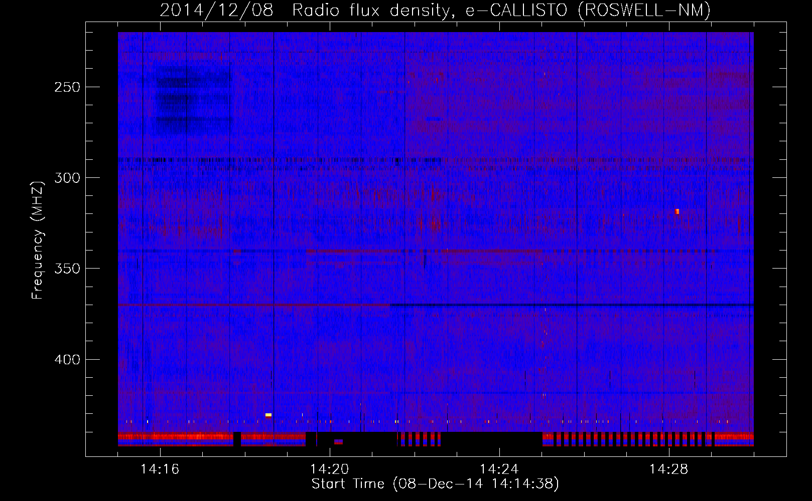Click the 14:28 time tick label

click(669, 469)
